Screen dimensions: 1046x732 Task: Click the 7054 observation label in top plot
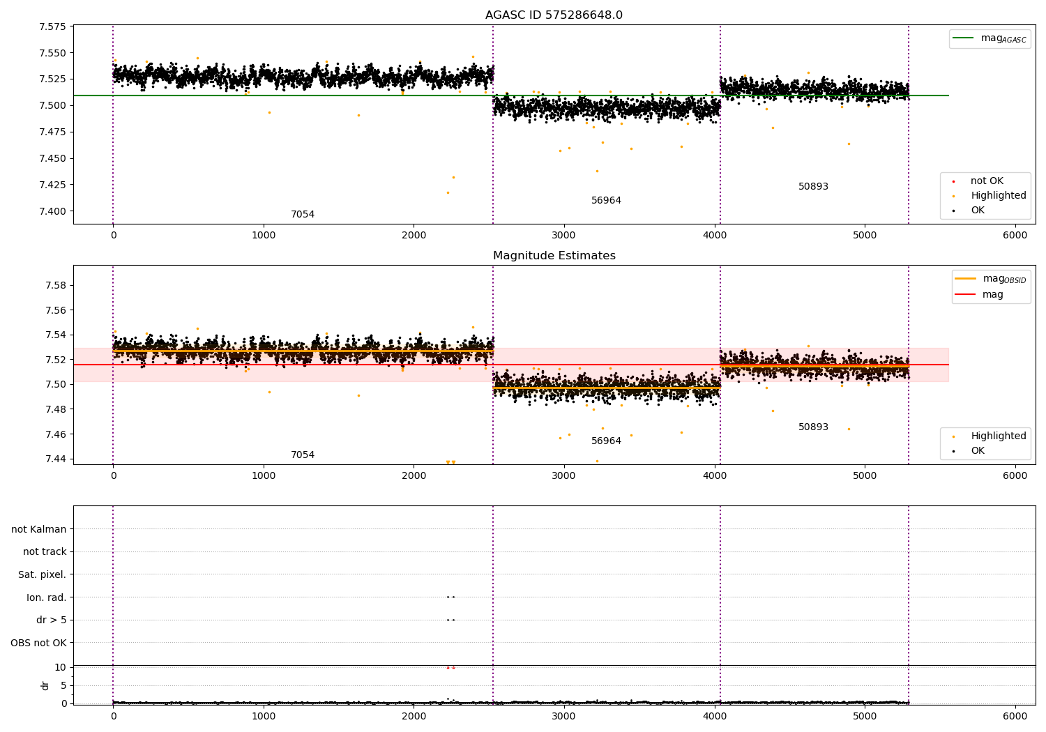click(x=303, y=215)
